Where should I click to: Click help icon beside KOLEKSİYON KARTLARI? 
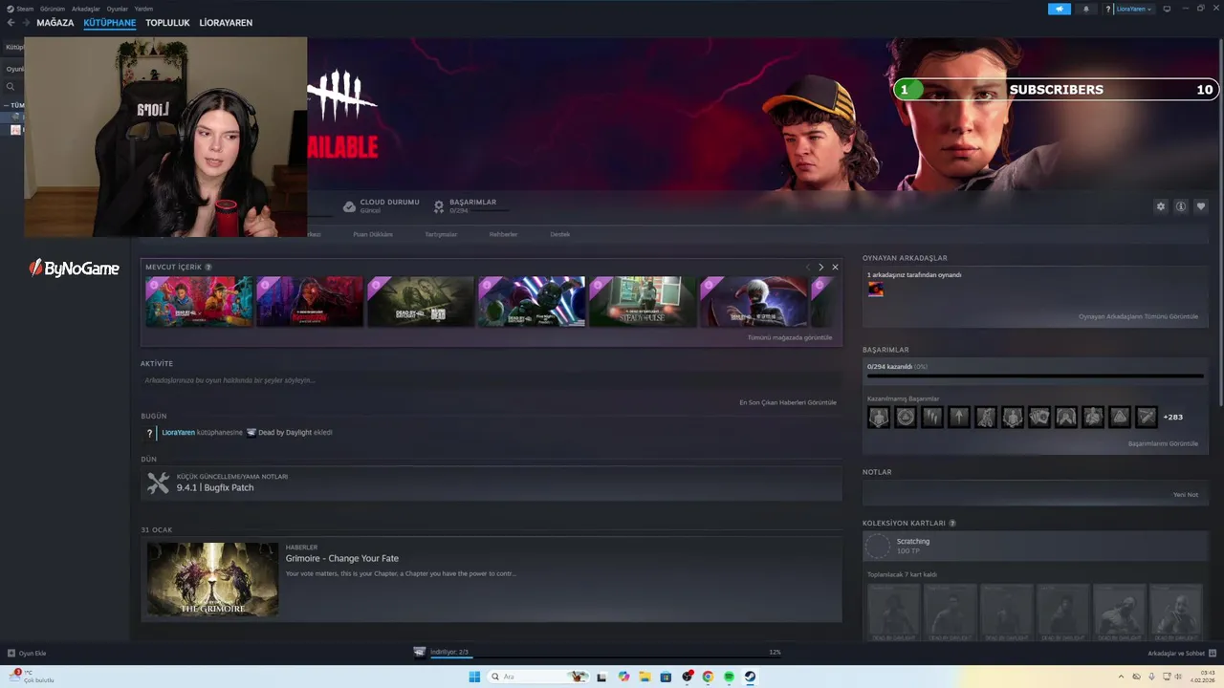(x=952, y=524)
